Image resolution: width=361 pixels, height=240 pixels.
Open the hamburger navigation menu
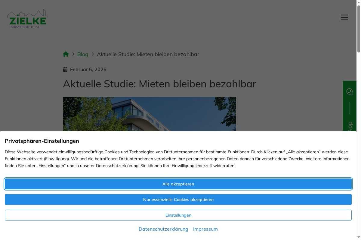(x=344, y=17)
